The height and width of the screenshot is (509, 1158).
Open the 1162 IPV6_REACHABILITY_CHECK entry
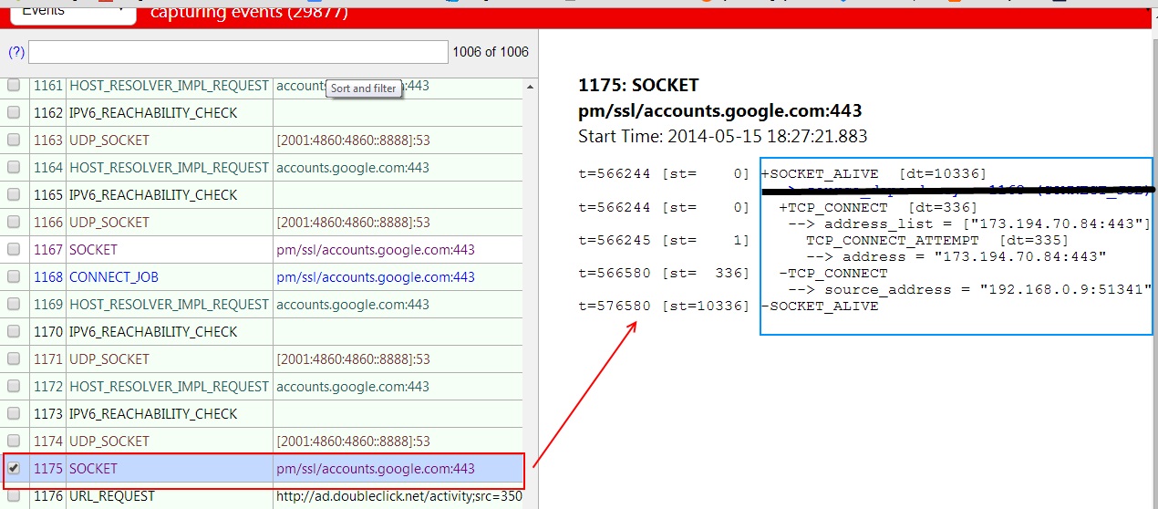tap(153, 113)
